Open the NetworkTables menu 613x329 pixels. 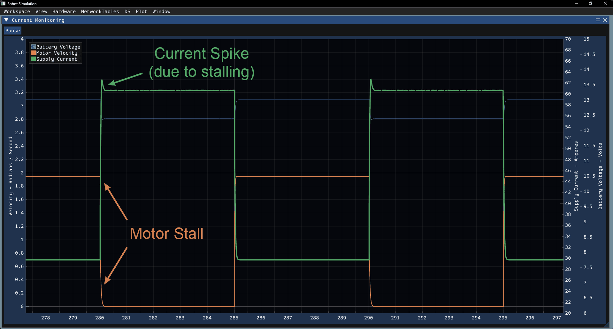click(x=100, y=11)
